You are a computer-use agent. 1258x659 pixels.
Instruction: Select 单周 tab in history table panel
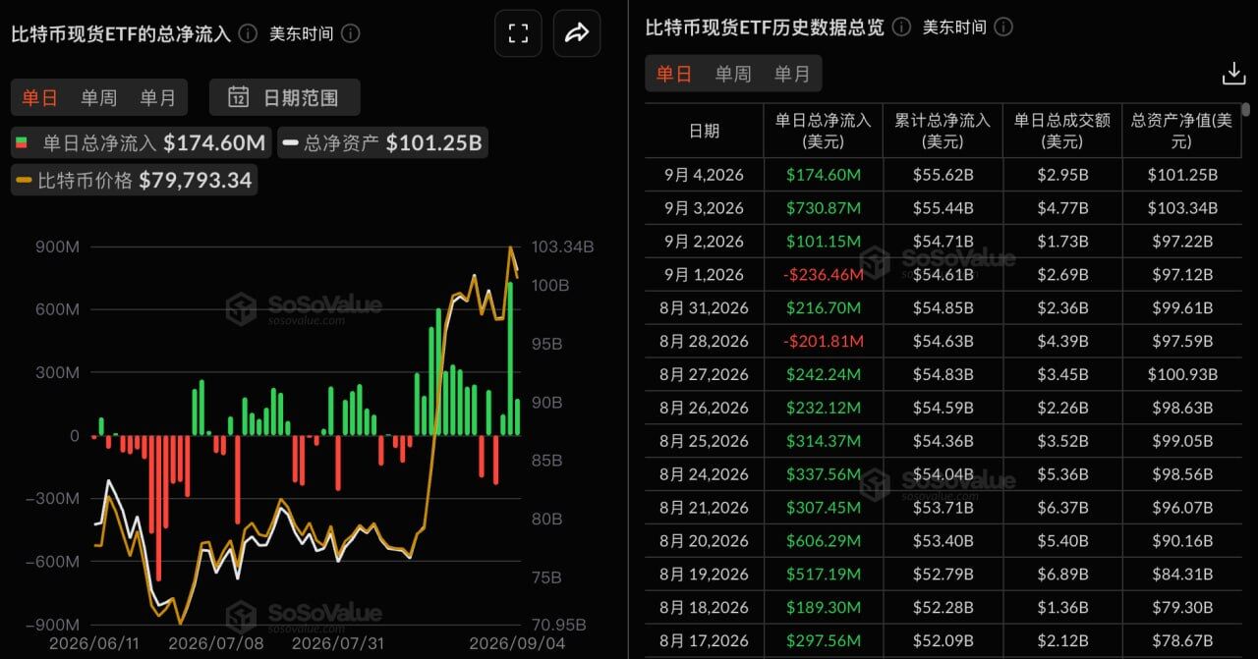(733, 74)
